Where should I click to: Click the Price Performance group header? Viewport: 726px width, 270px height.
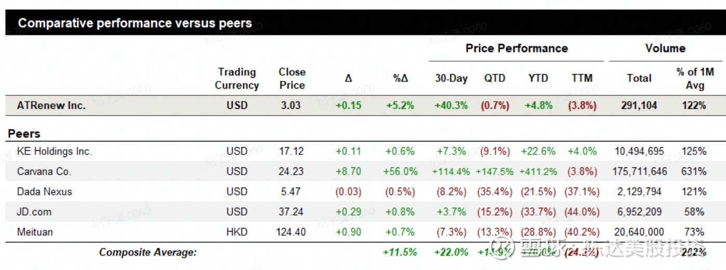point(517,49)
